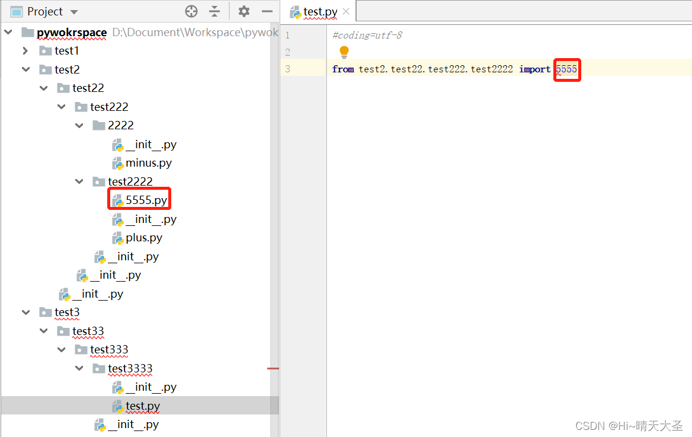Click the locate/scroll-from-source target icon

tap(191, 11)
